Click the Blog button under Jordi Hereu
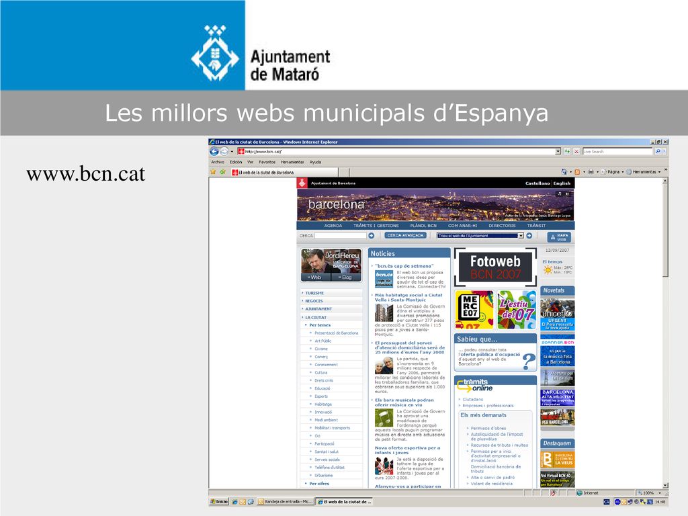This screenshot has width=688, height=516. coord(345,277)
